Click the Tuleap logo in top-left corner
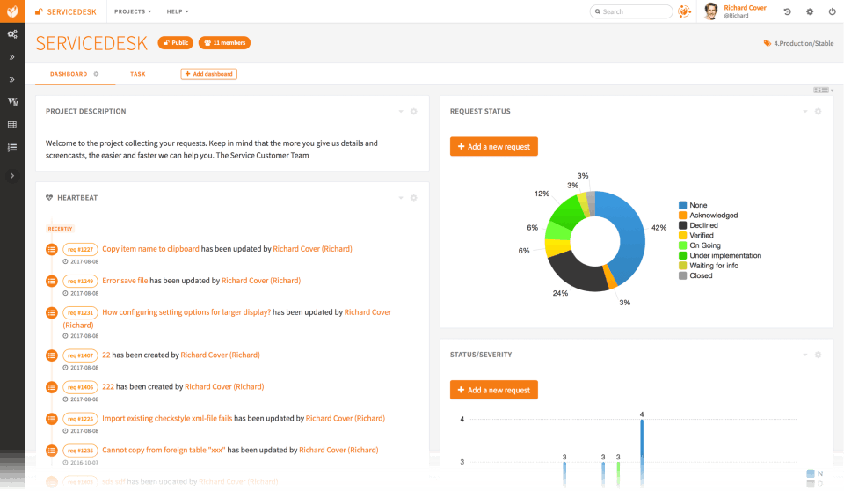 tap(12, 11)
